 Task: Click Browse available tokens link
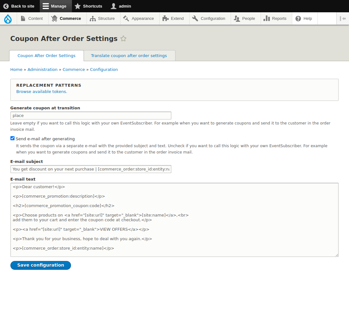click(x=41, y=91)
